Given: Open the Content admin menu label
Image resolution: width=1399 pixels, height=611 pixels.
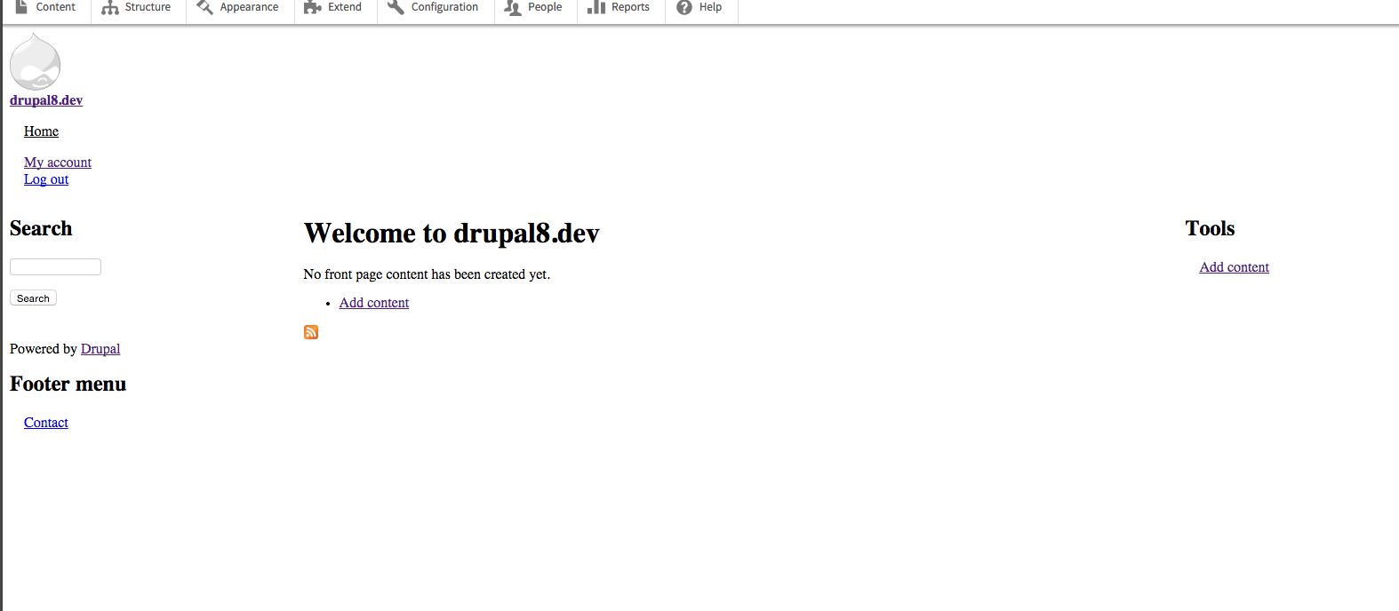Looking at the screenshot, I should (x=56, y=7).
